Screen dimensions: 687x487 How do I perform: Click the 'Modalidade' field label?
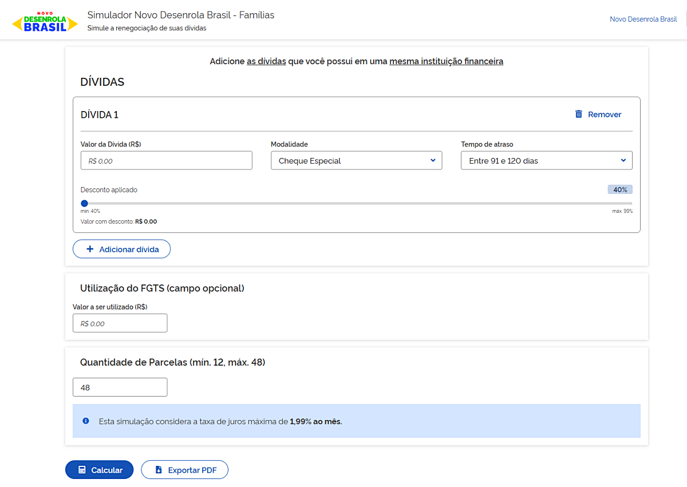coord(289,144)
